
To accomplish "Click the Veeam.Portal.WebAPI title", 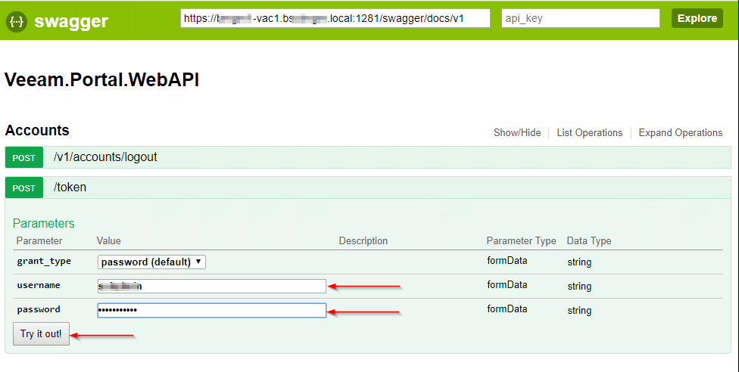I will (101, 79).
